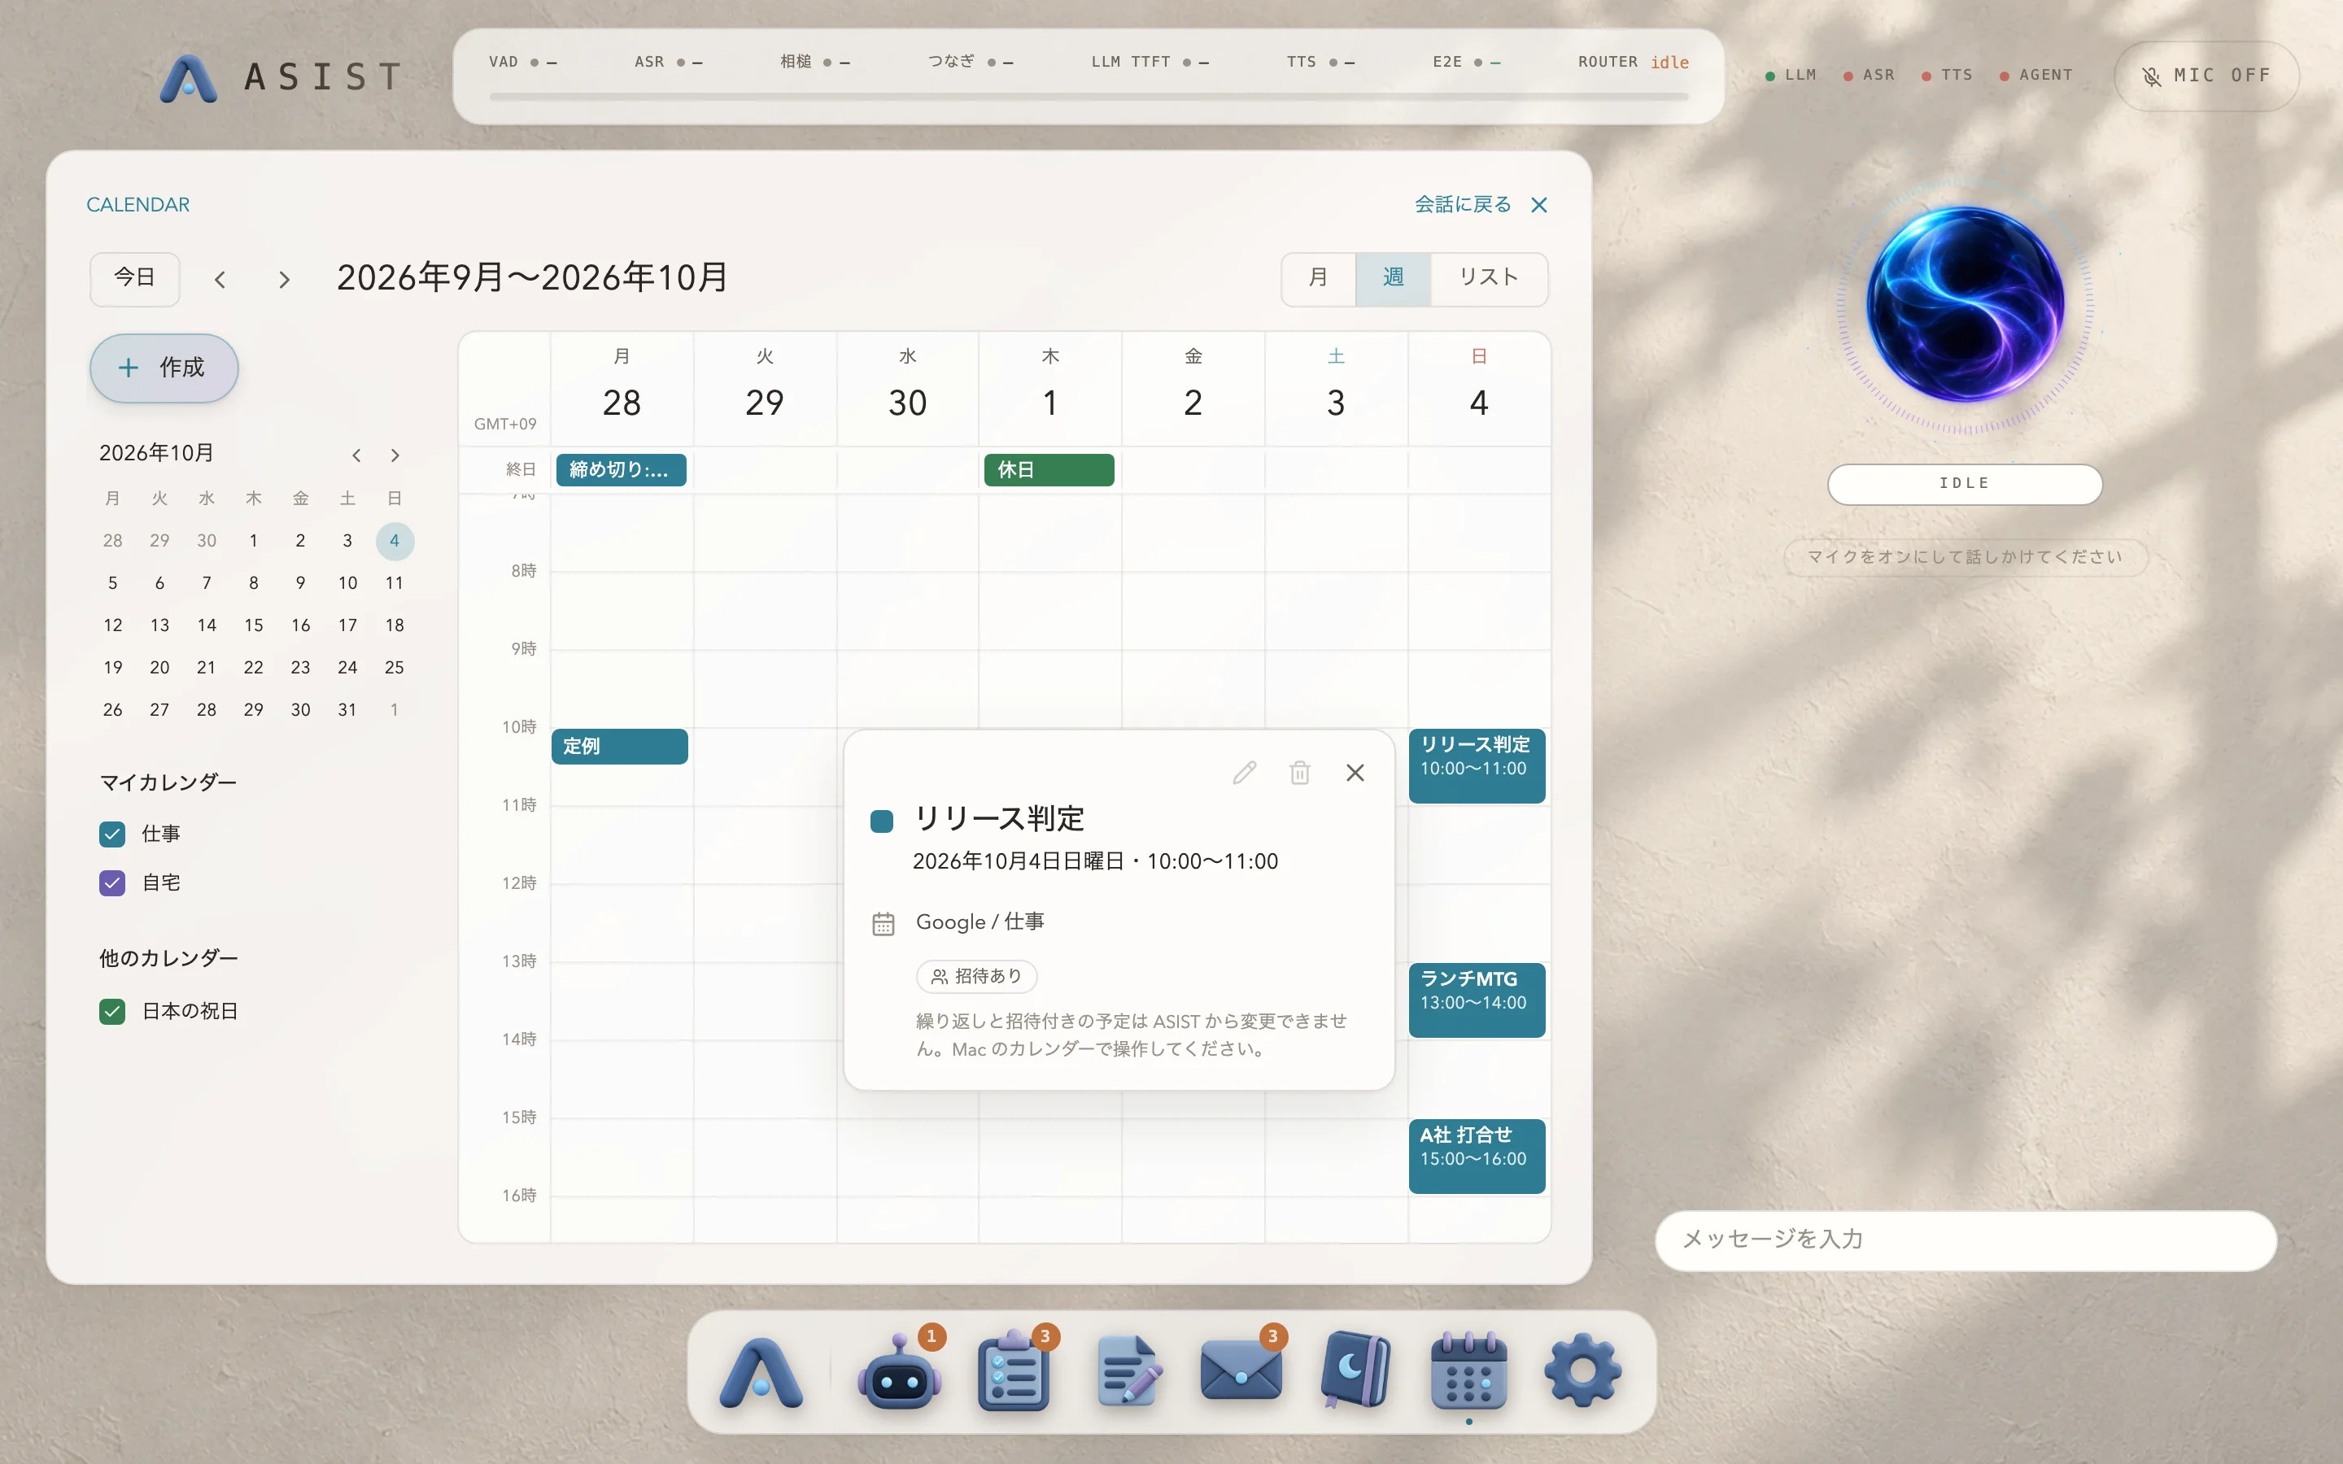Switch to the リスト list view tab
The height and width of the screenshot is (1464, 2343).
click(x=1488, y=279)
